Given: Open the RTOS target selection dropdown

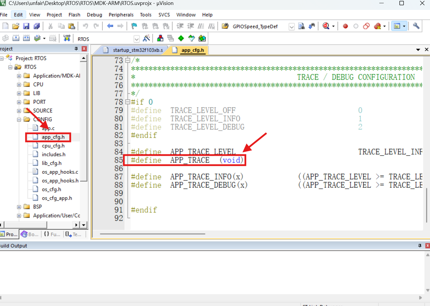Looking at the screenshot, I should (x=137, y=39).
